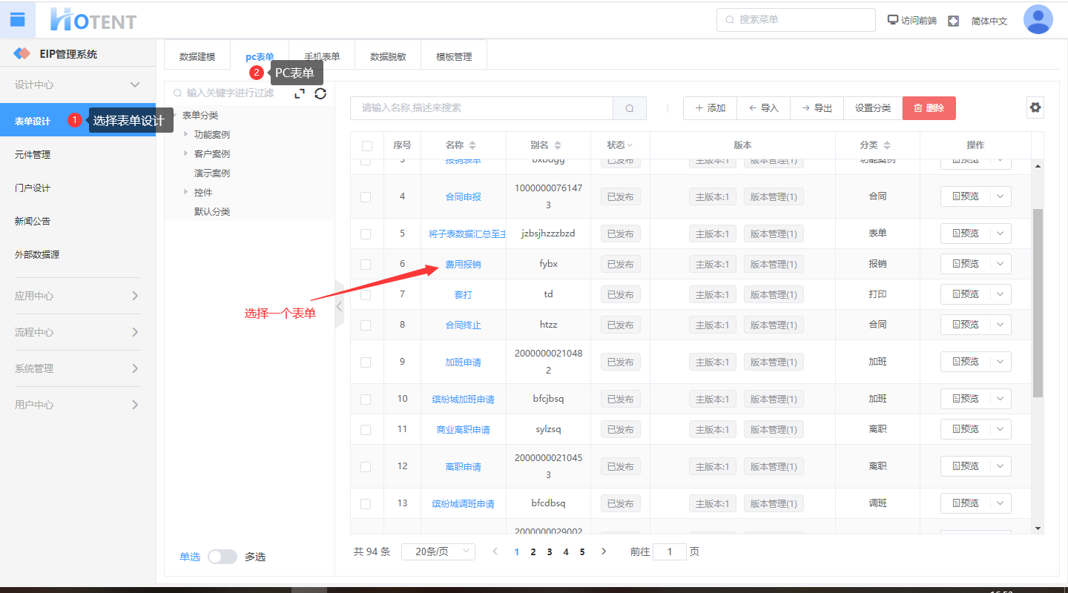Click the visit frontend monitor icon
The image size is (1068, 593).
(x=893, y=20)
